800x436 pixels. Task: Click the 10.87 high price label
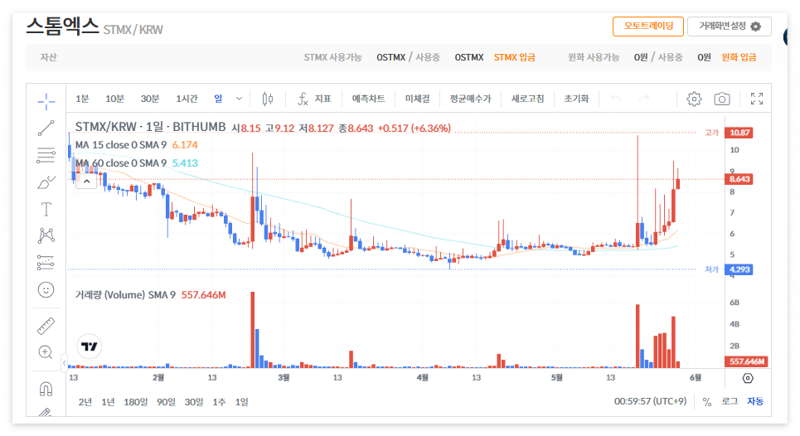coord(739,133)
